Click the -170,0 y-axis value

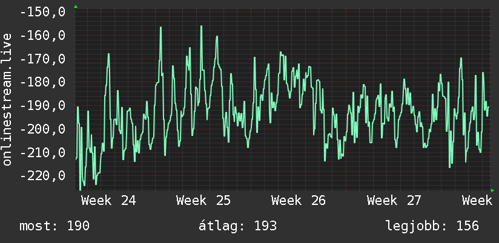[42, 59]
